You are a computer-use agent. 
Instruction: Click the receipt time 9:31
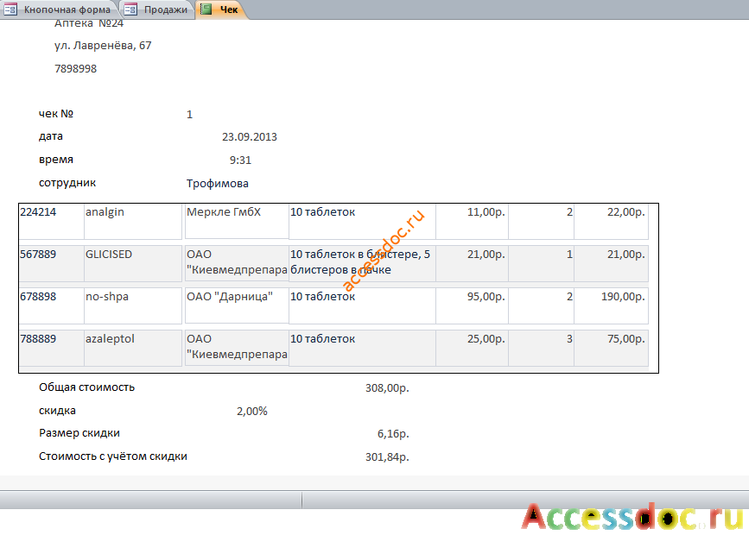click(240, 160)
